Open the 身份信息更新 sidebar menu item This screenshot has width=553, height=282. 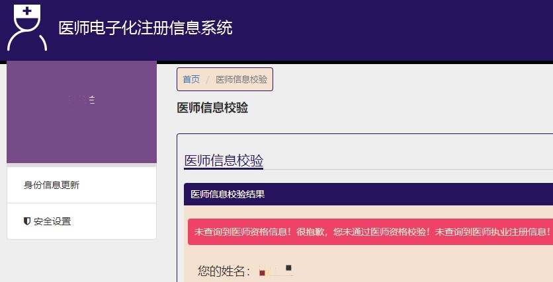52,185
